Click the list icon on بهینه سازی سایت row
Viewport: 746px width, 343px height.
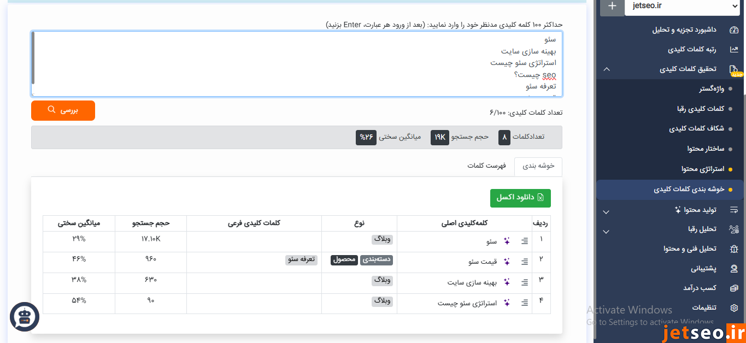tap(524, 282)
